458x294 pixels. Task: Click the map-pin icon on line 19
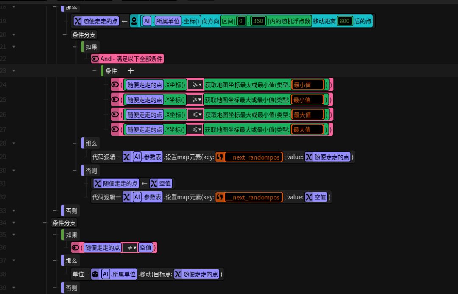pos(134,21)
